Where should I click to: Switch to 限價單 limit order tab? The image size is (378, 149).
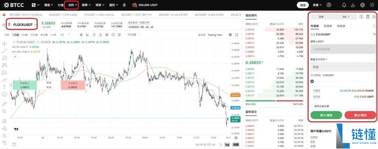pos(328,26)
